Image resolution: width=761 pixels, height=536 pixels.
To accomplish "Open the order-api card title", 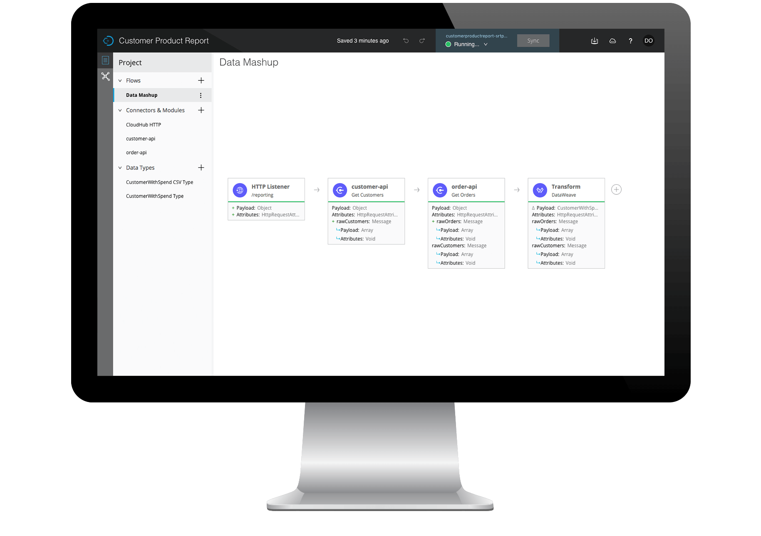I will pyautogui.click(x=464, y=187).
